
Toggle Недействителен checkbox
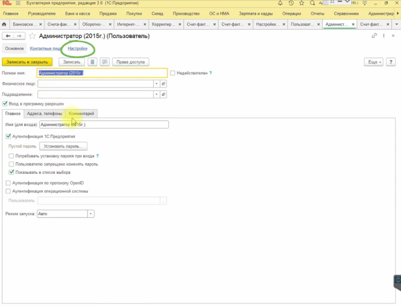[173, 73]
